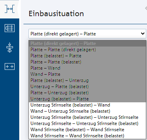Choose Unterzug – Platte (belastet)

87,87
